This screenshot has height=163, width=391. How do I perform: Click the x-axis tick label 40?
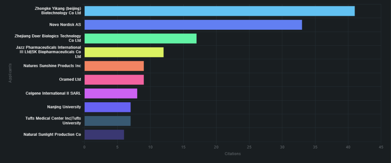click(x=348, y=147)
